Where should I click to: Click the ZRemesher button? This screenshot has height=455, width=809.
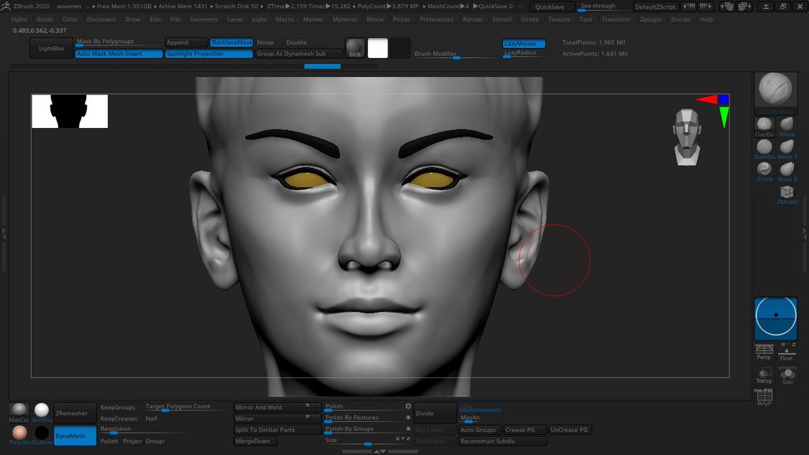pyautogui.click(x=75, y=413)
